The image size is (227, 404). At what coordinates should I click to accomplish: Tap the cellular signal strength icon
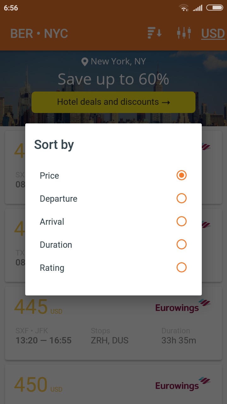click(198, 8)
